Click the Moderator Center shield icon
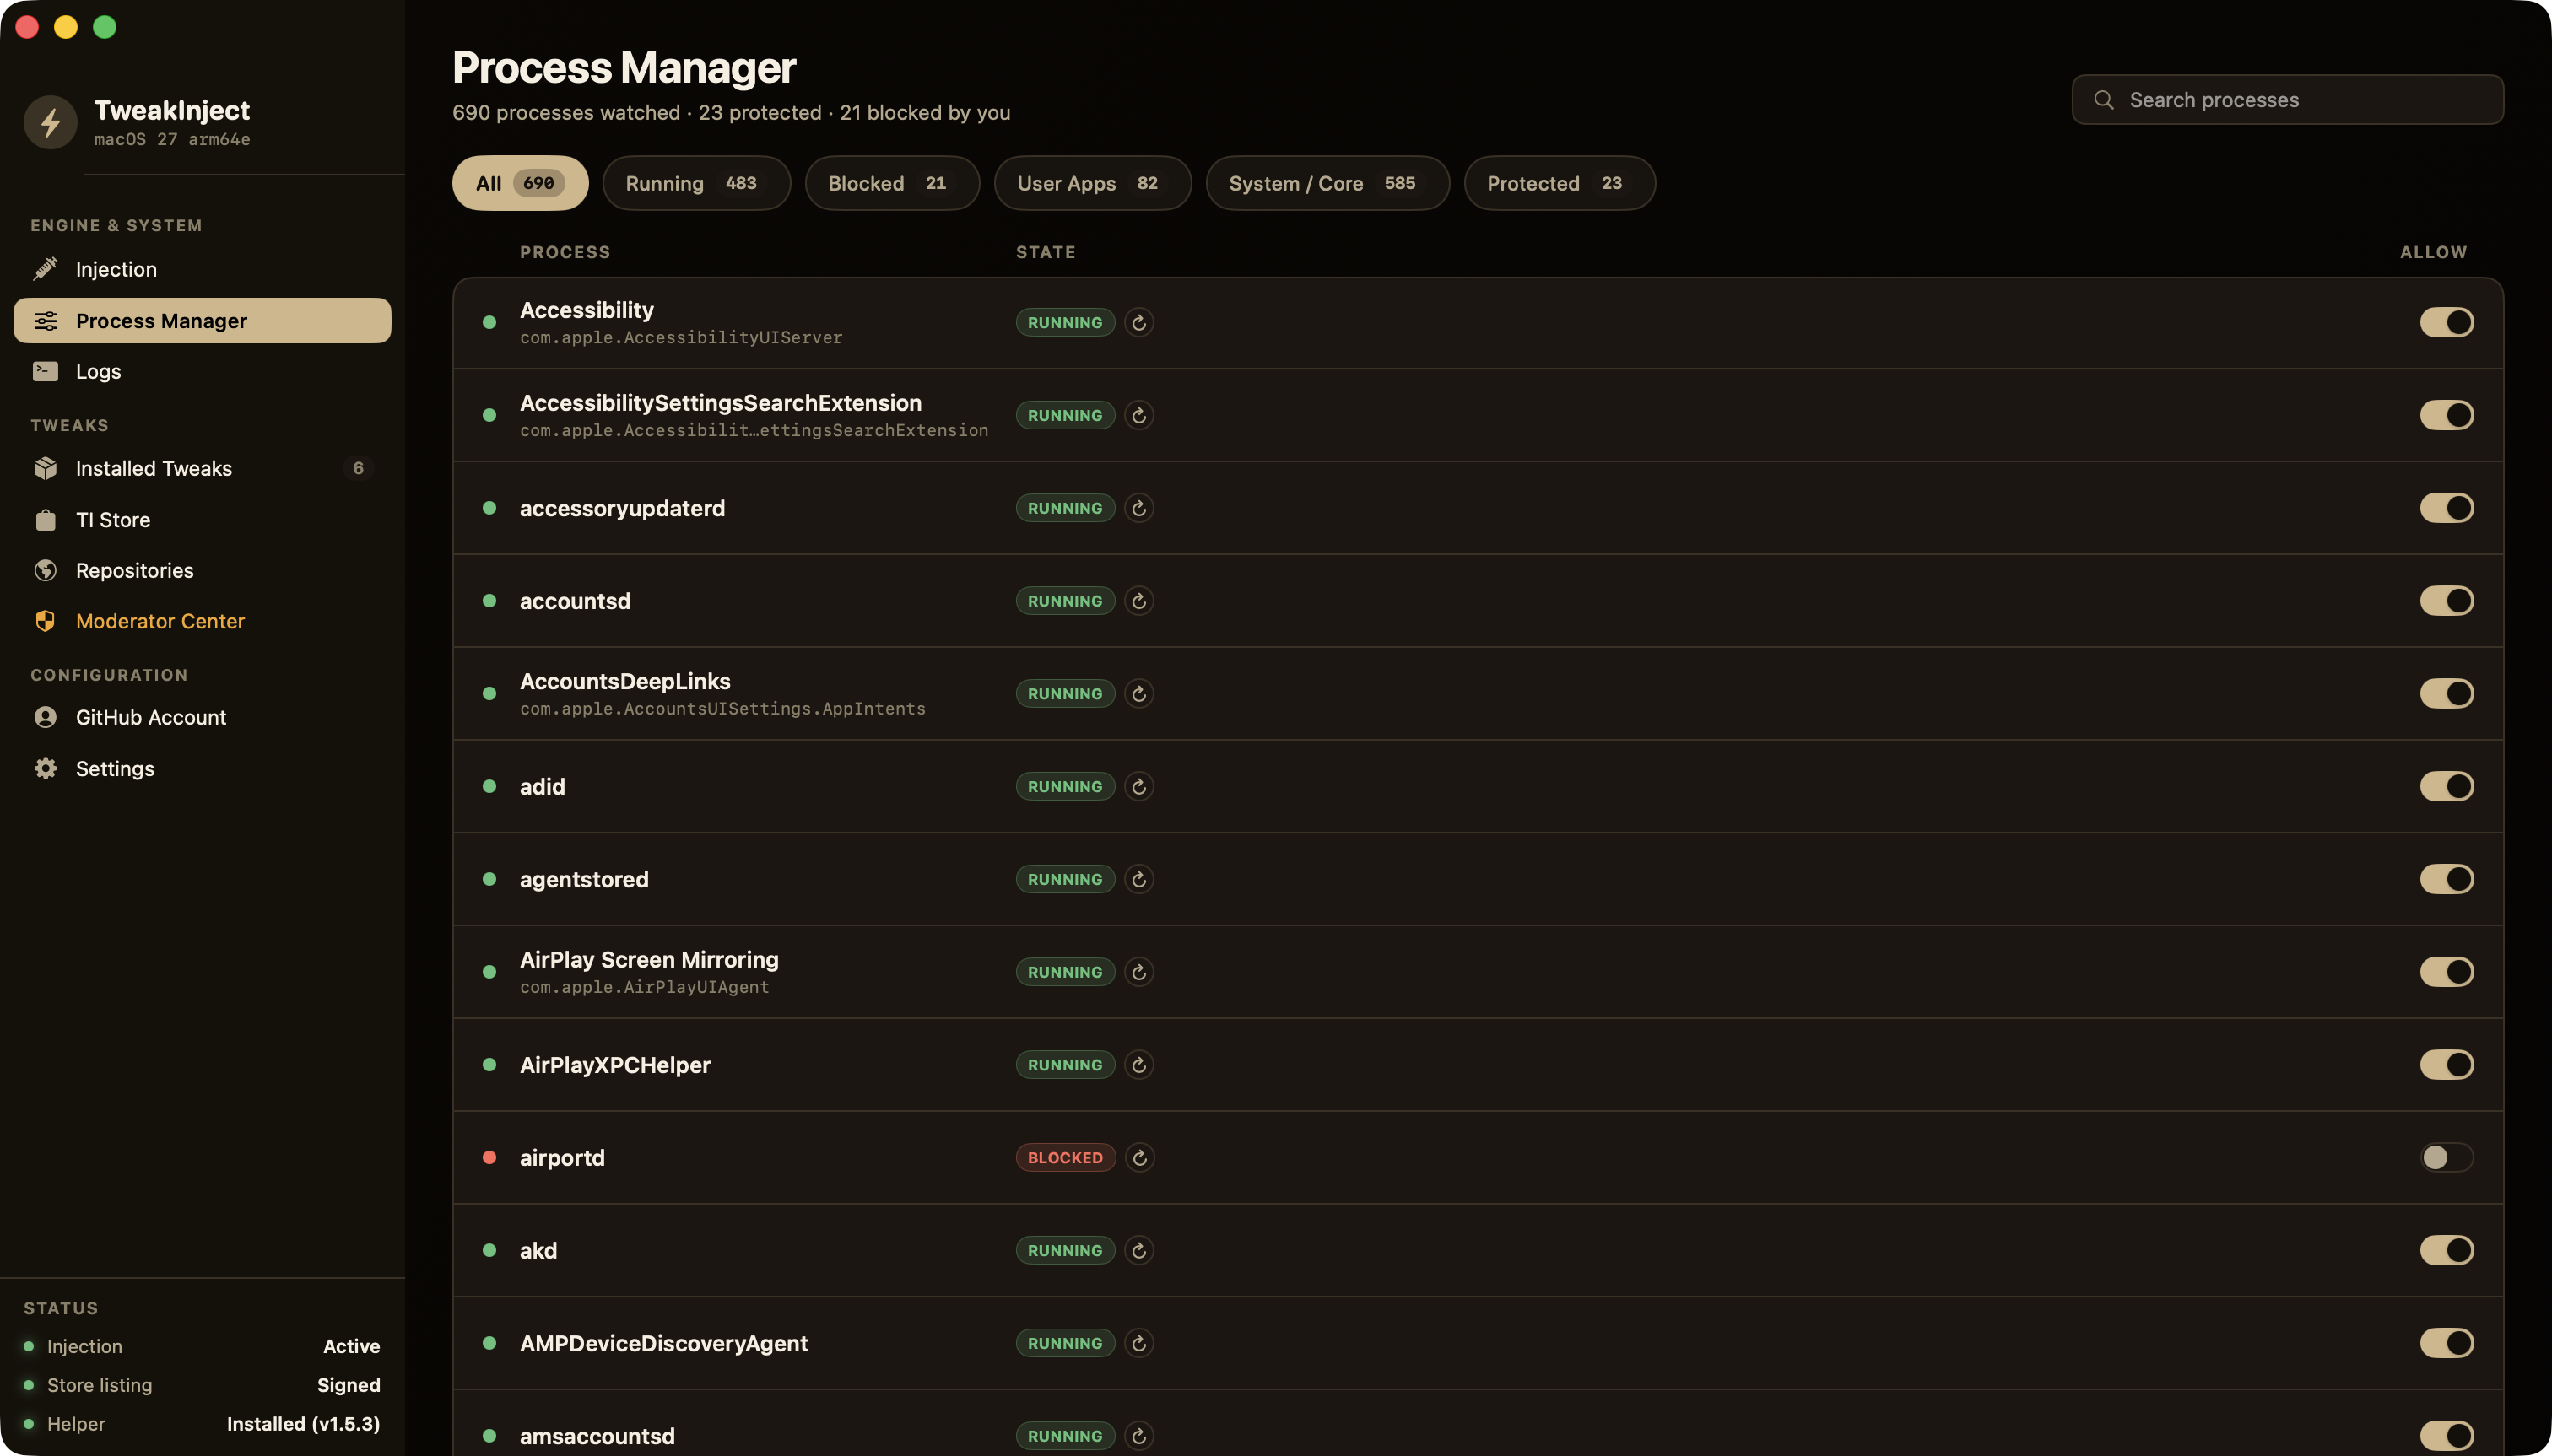This screenshot has height=1456, width=2552. (45, 621)
